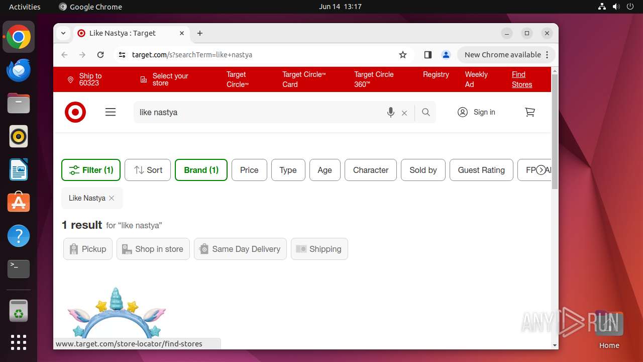Click the New Chrome available button

[x=506, y=55]
